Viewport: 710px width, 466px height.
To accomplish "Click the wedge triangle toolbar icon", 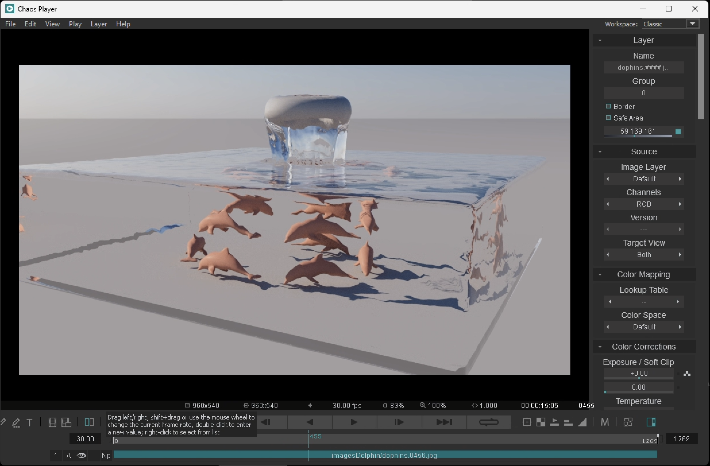I will (582, 422).
